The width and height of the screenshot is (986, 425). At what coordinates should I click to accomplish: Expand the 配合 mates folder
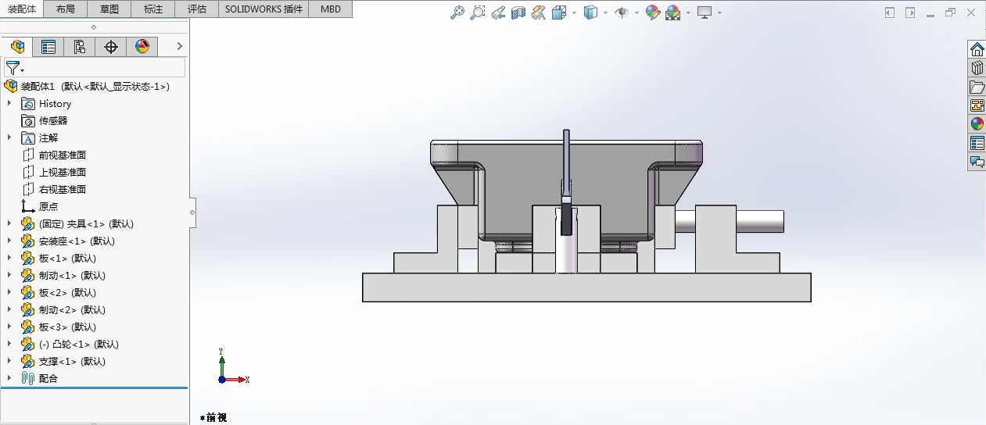click(x=9, y=378)
